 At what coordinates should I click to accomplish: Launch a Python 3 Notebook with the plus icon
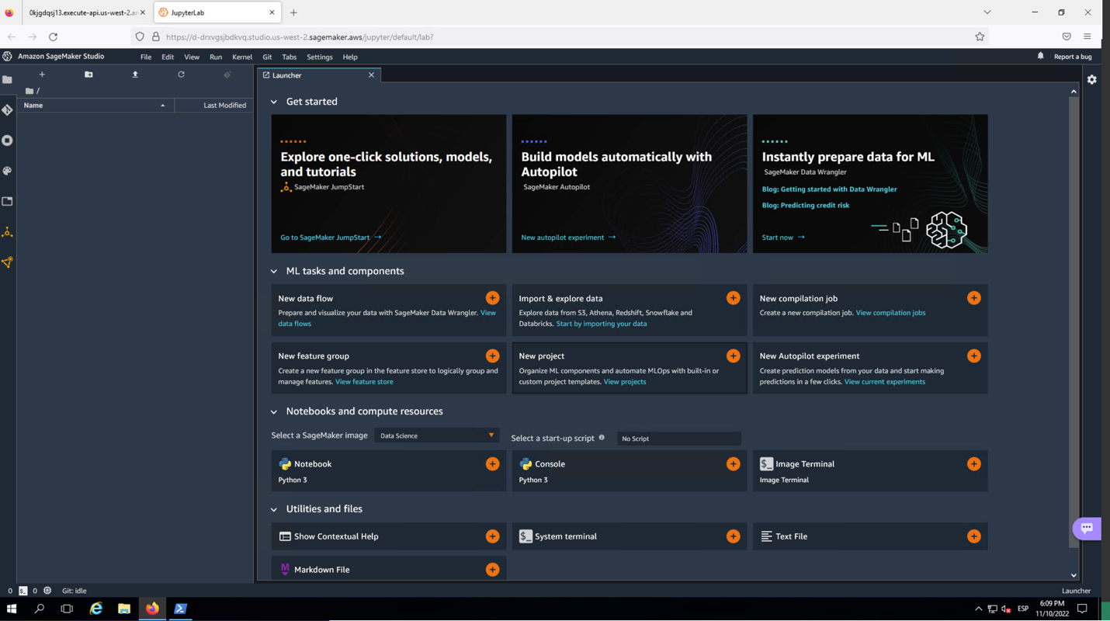[492, 463]
